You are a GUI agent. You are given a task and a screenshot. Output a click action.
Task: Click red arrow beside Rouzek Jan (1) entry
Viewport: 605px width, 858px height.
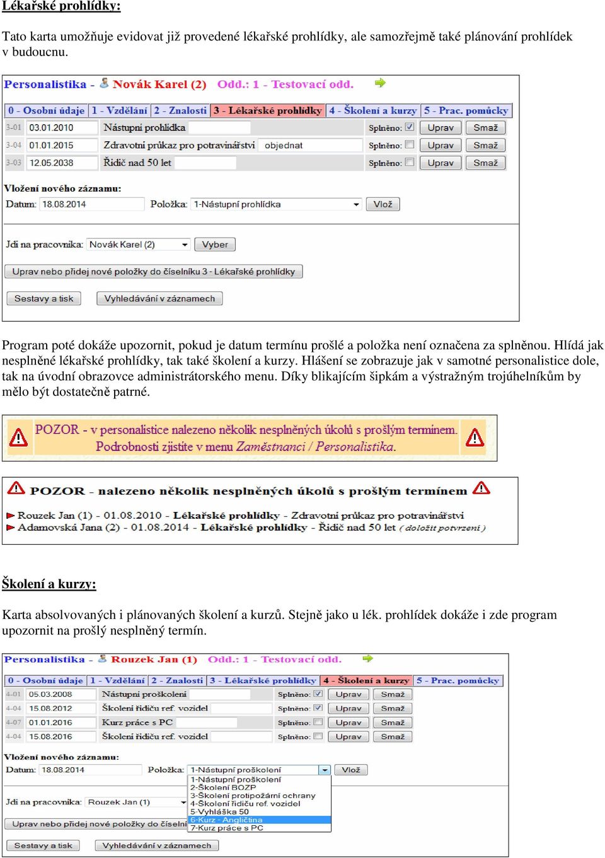point(11,515)
